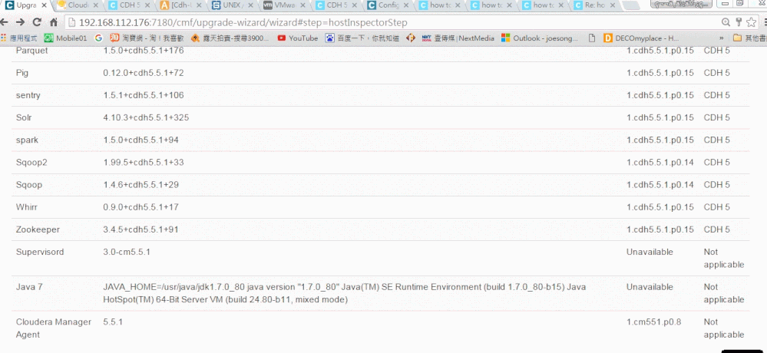Select the sentry row name
The height and width of the screenshot is (353, 767).
[x=28, y=95]
